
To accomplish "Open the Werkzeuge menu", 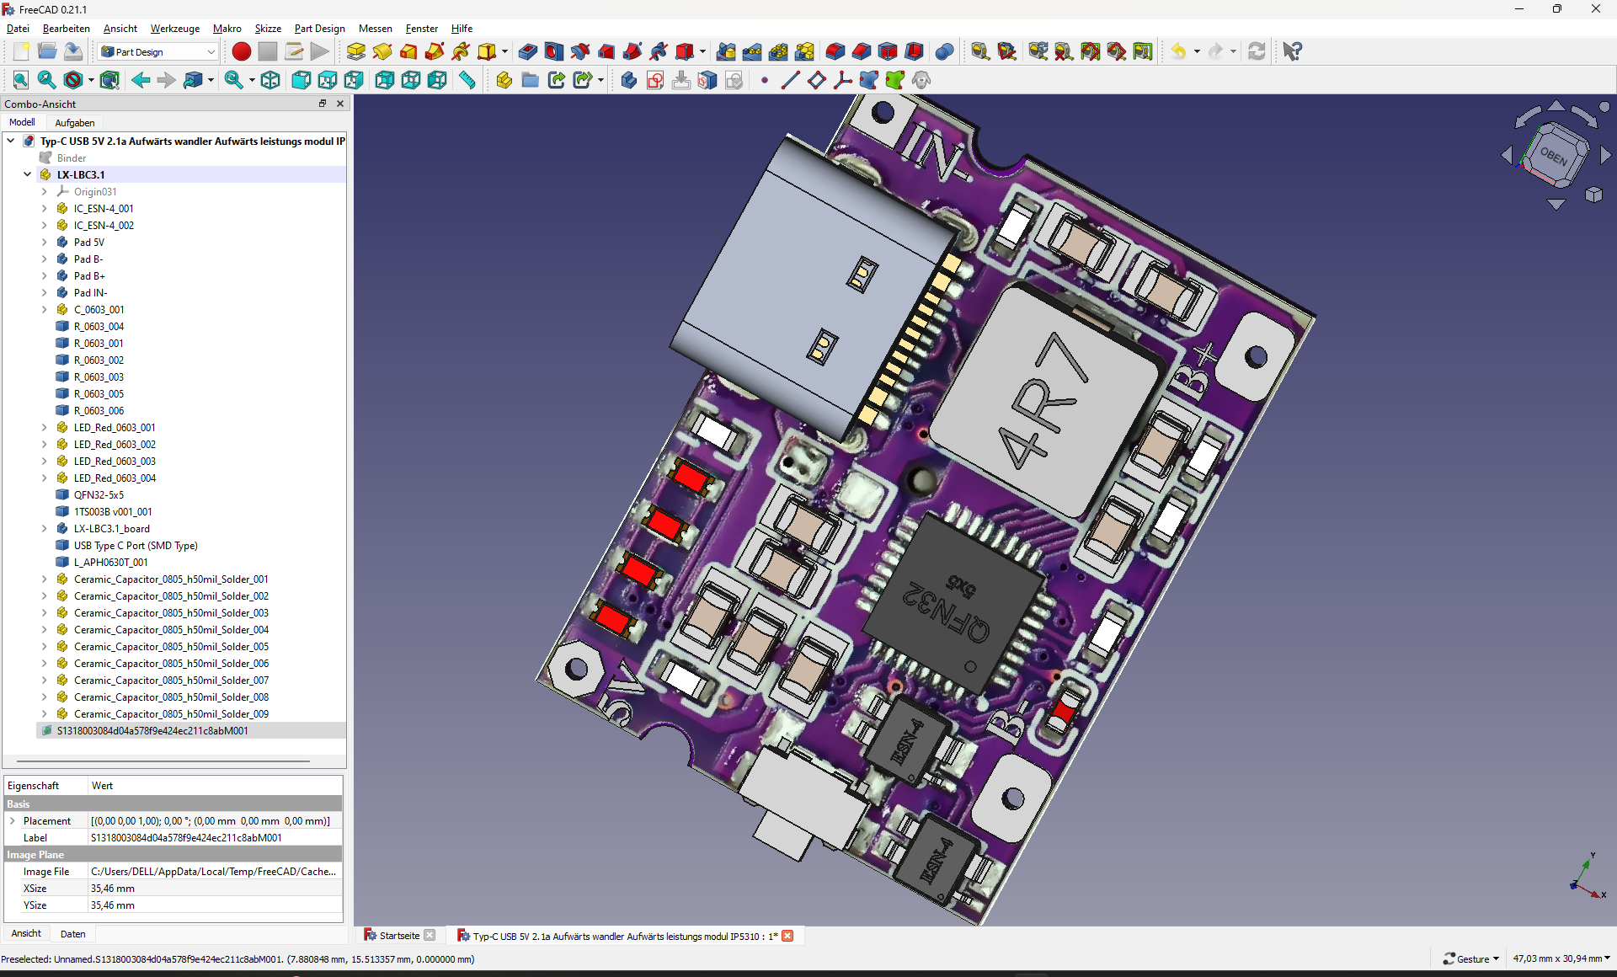I will click(175, 28).
